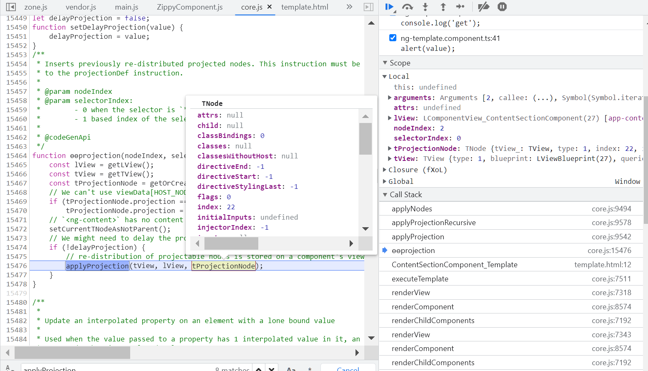The width and height of the screenshot is (648, 371).
Task: Click 'index: 22' in TNode popup
Action: coord(216,207)
